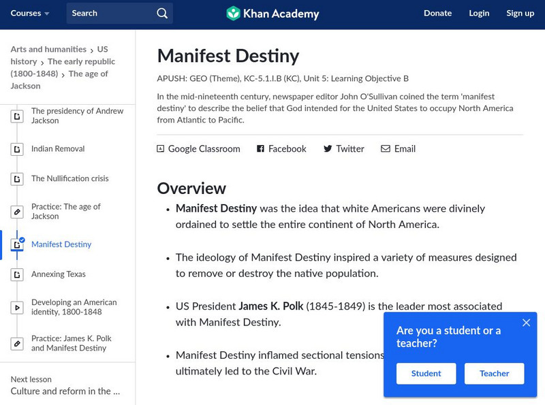
Task: Click pencil icon for Practice: The age of Jackson
Action: point(16,212)
